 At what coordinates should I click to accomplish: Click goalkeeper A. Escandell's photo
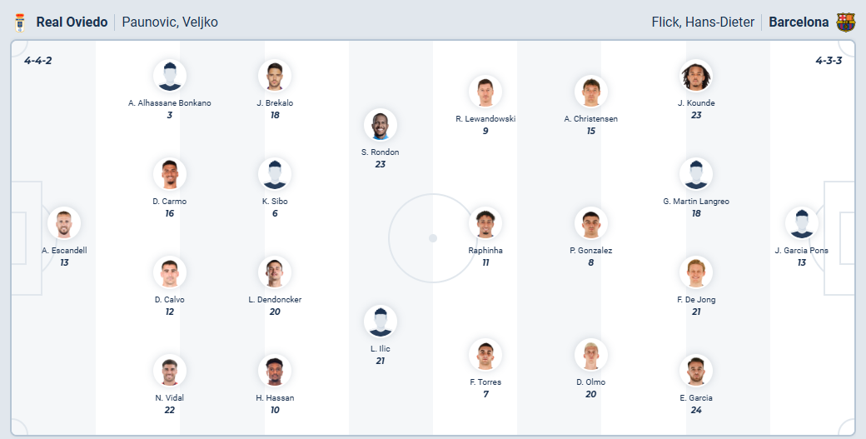tap(64, 223)
